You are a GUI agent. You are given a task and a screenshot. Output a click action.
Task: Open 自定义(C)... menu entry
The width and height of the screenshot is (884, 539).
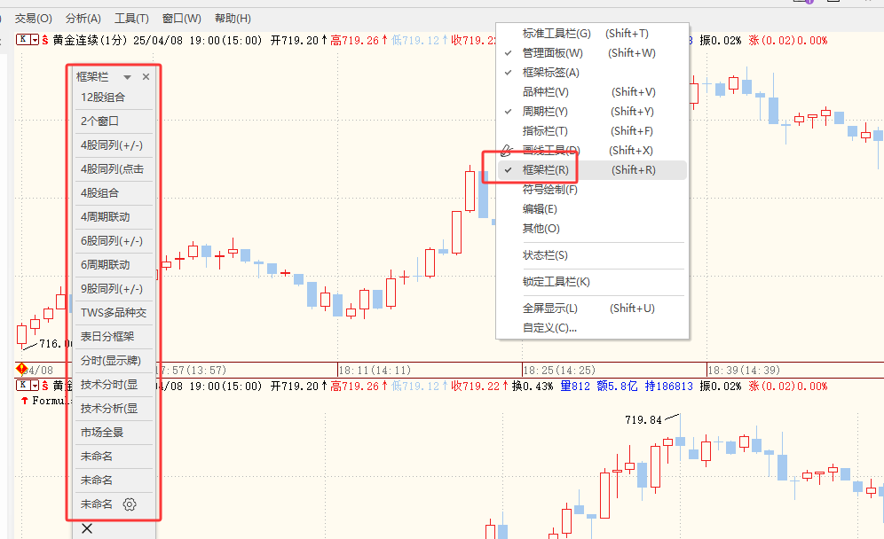(592, 328)
